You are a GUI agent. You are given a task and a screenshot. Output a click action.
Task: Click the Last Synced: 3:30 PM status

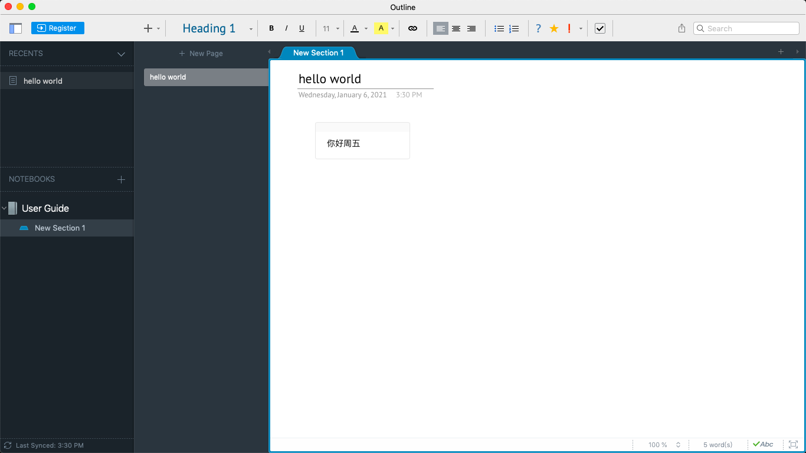[x=50, y=445]
